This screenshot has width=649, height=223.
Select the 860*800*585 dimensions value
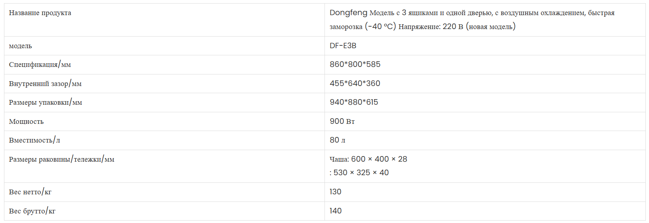(355, 65)
